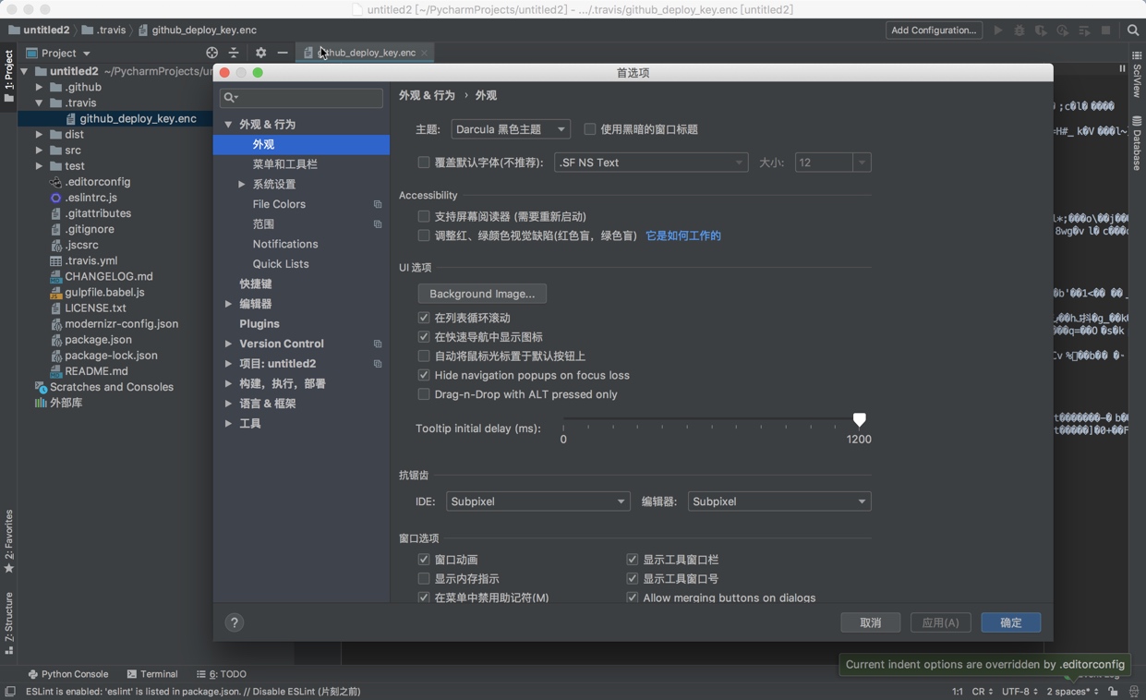This screenshot has width=1146, height=700.
Task: Toggle 调整红、绿颜色视觉缺陷 checkbox
Action: point(424,235)
